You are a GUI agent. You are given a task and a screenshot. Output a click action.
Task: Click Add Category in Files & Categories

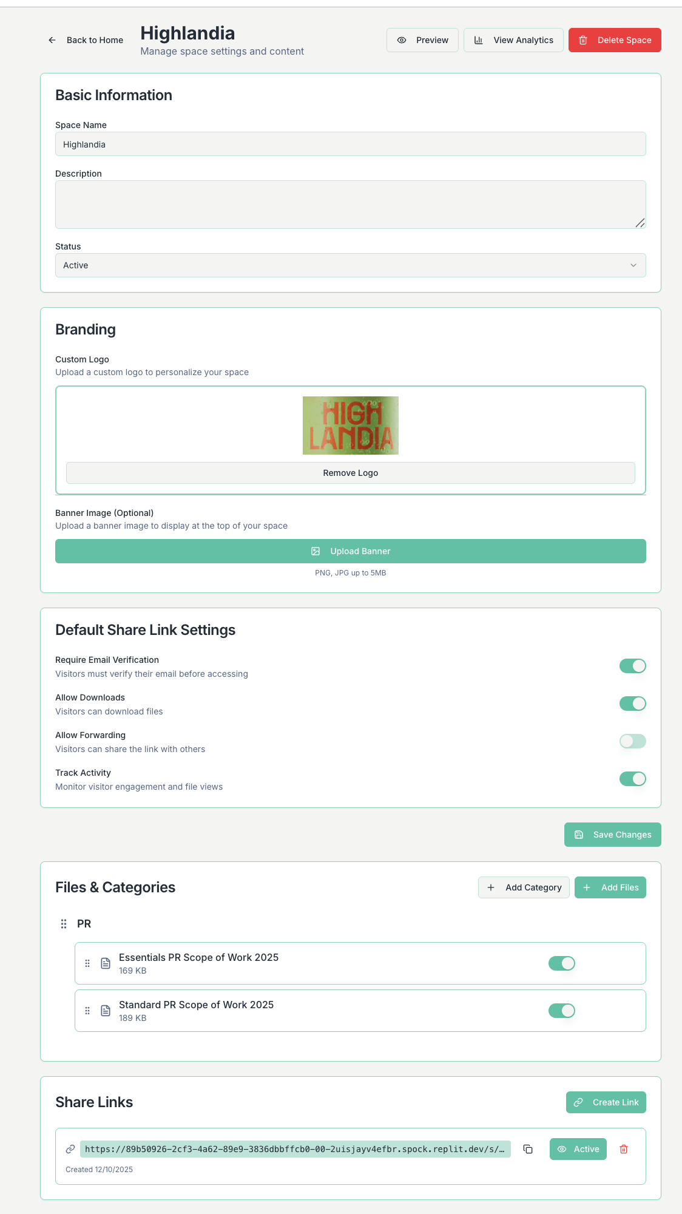[x=523, y=887]
